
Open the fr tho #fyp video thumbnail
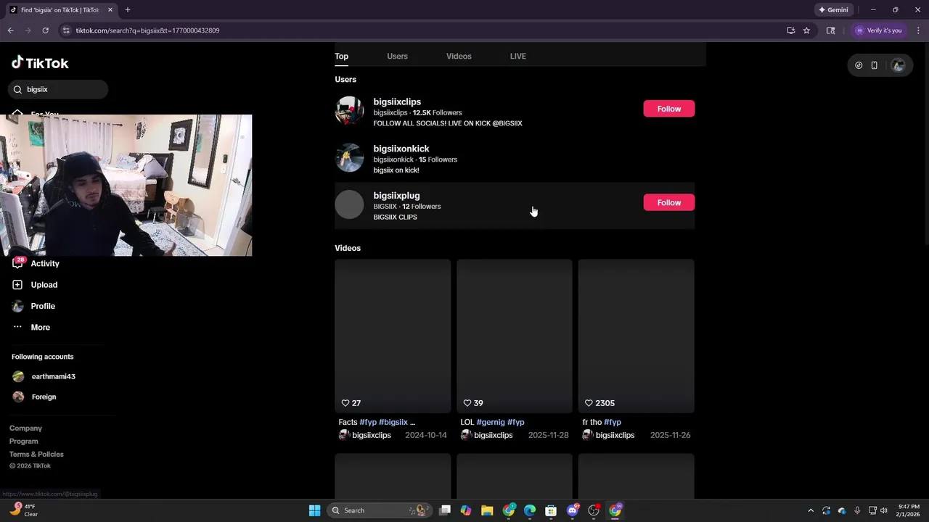[637, 336]
